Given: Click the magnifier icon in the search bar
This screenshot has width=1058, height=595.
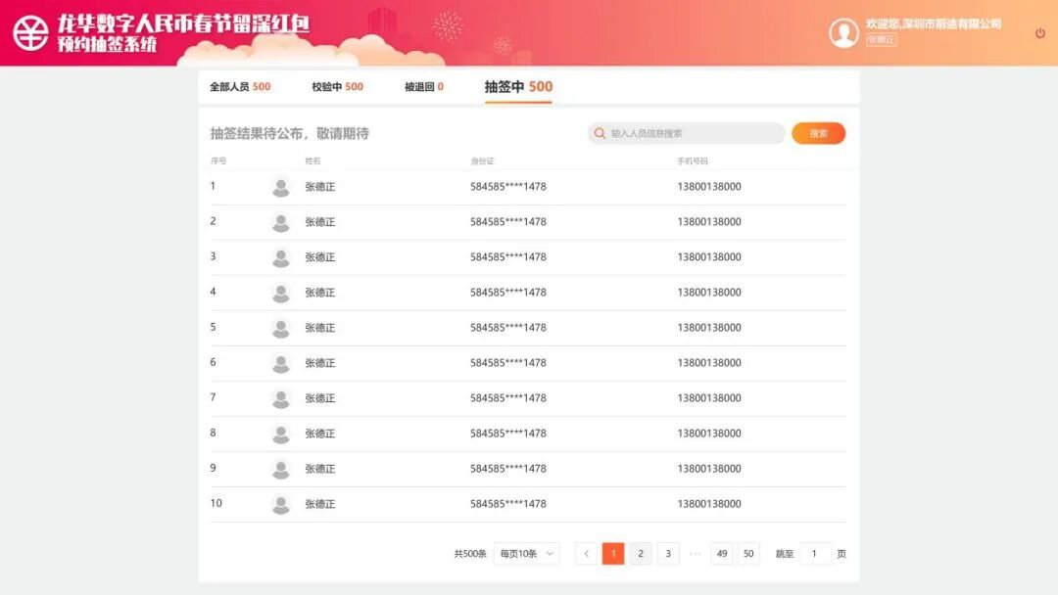Looking at the screenshot, I should 600,133.
